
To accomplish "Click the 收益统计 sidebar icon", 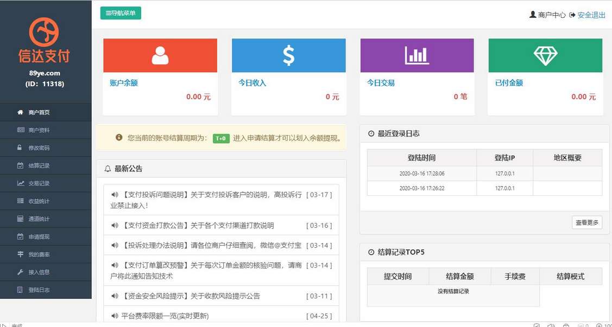I will point(20,201).
